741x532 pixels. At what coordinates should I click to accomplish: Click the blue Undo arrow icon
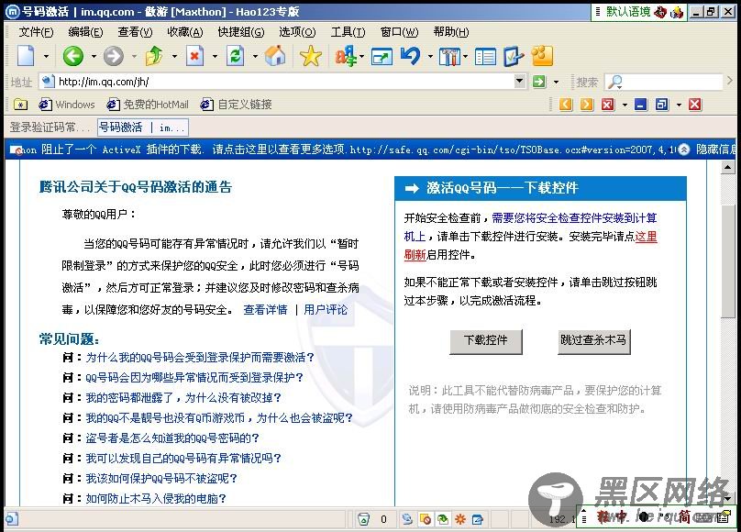coord(410,56)
